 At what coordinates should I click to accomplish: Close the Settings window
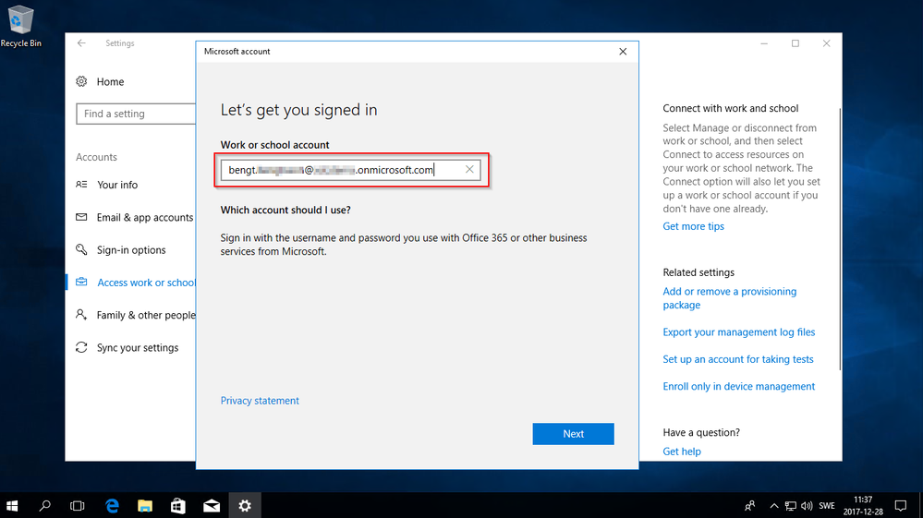[x=827, y=43]
